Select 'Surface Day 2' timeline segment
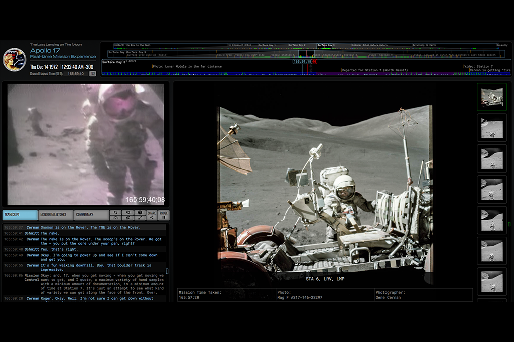 tap(297, 45)
